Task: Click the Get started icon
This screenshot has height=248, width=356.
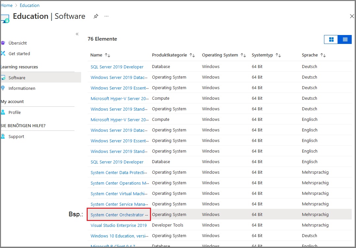Action: [3, 53]
